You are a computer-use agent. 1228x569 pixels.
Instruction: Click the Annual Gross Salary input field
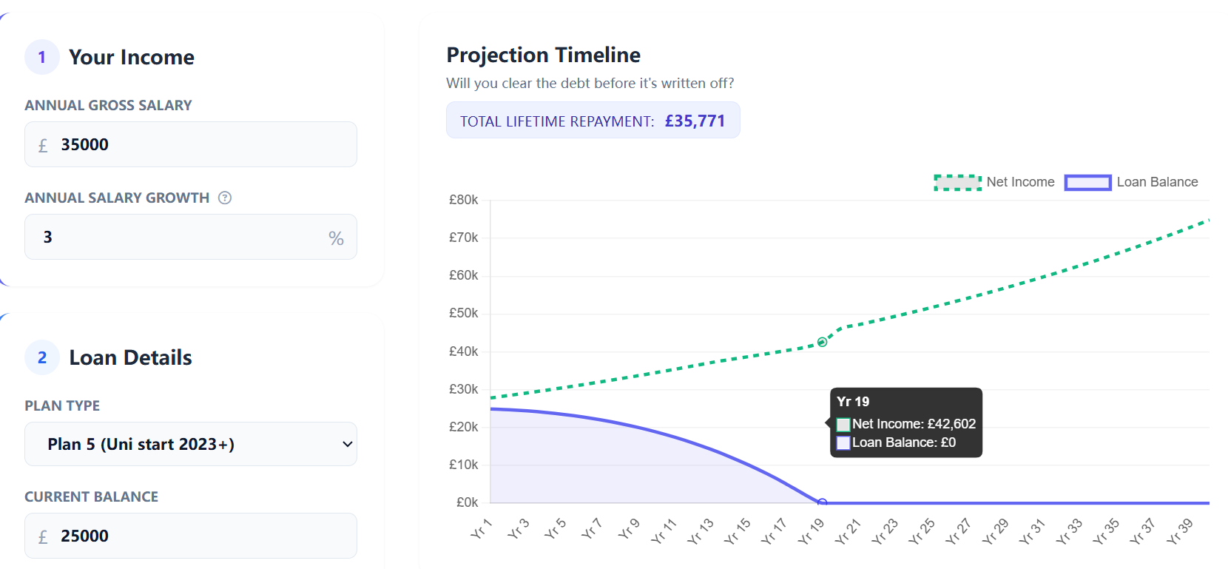(x=200, y=144)
